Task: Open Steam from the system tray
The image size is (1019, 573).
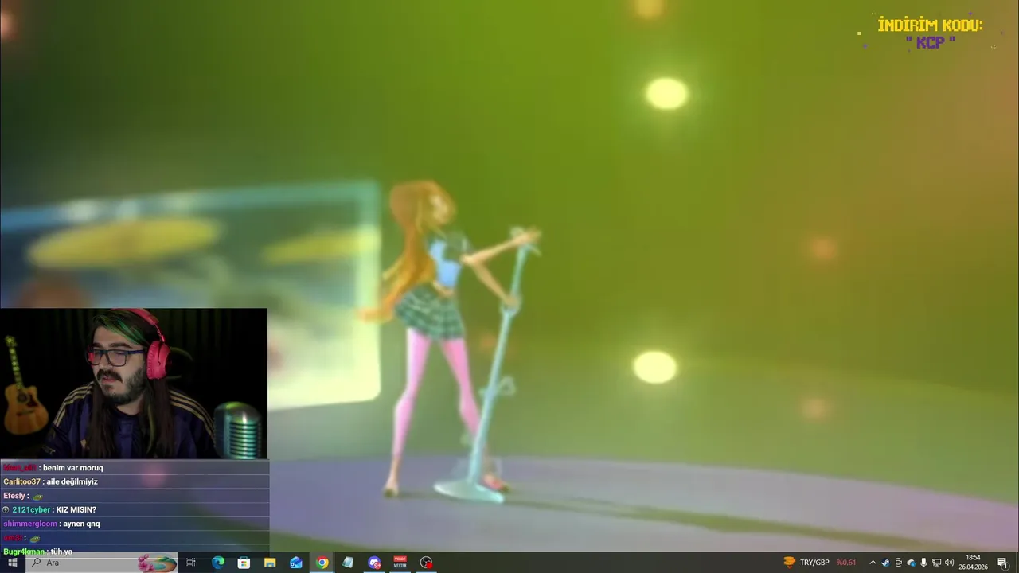Action: (x=885, y=563)
